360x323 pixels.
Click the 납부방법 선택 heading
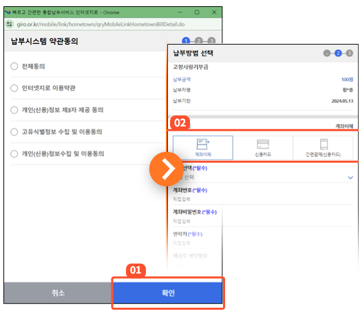coord(193,53)
